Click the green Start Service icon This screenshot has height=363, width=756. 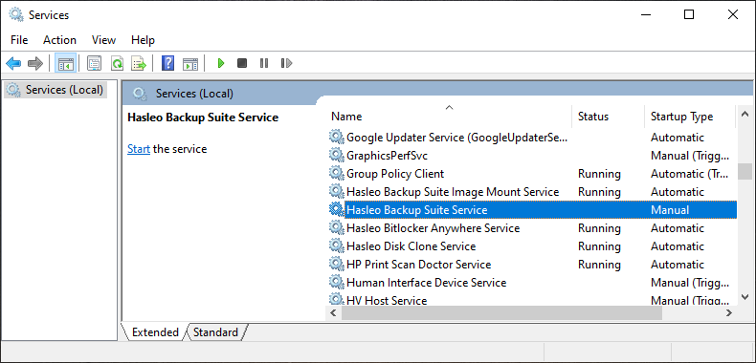[x=221, y=63]
